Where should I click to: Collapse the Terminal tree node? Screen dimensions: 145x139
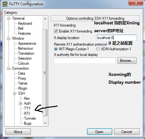coord(8,18)
